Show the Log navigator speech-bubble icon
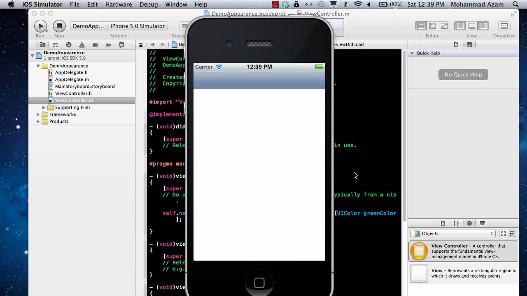Image resolution: width=527 pixels, height=296 pixels. [x=121, y=45]
